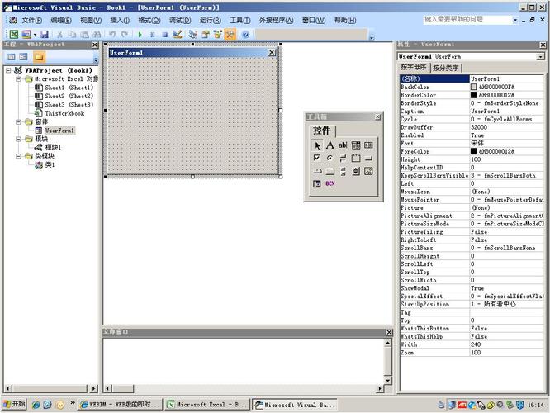Select the CheckBox control in the toolbox

coord(317,158)
